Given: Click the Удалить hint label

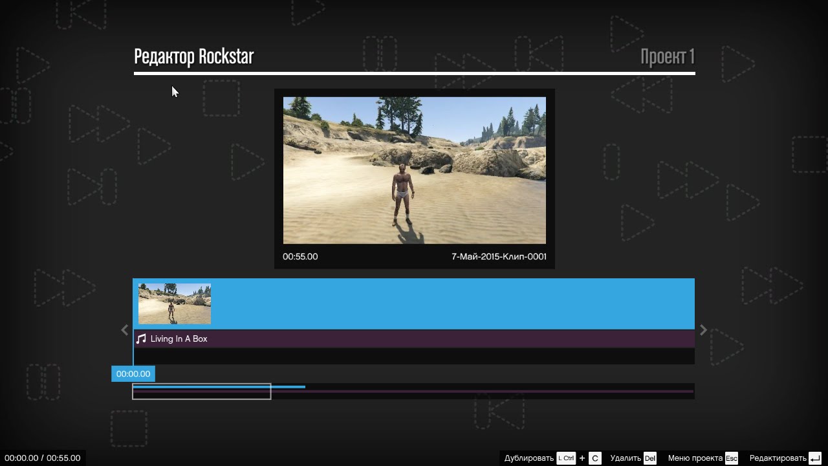Looking at the screenshot, I should [x=626, y=458].
